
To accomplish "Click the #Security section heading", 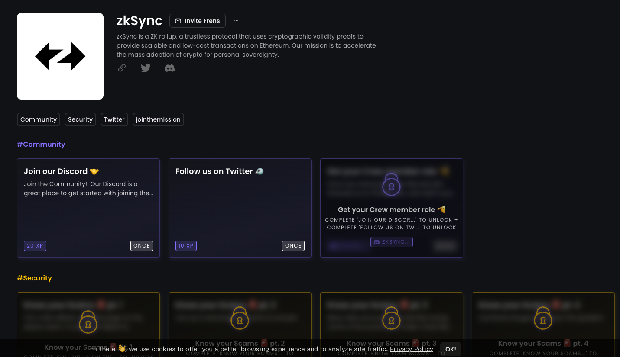I will (x=34, y=278).
